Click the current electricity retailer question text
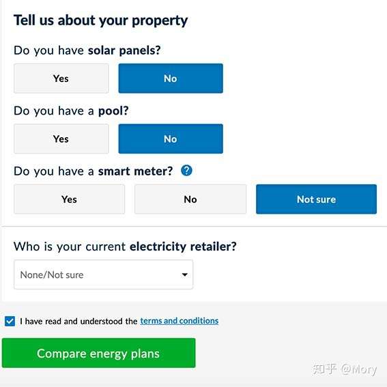 coord(125,246)
